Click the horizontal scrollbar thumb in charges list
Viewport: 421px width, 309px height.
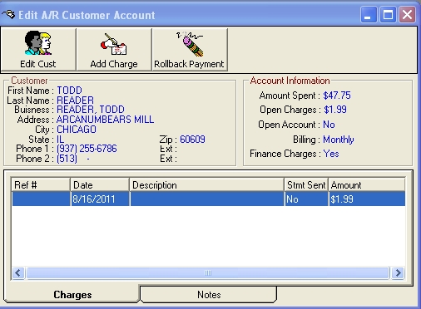pos(208,273)
